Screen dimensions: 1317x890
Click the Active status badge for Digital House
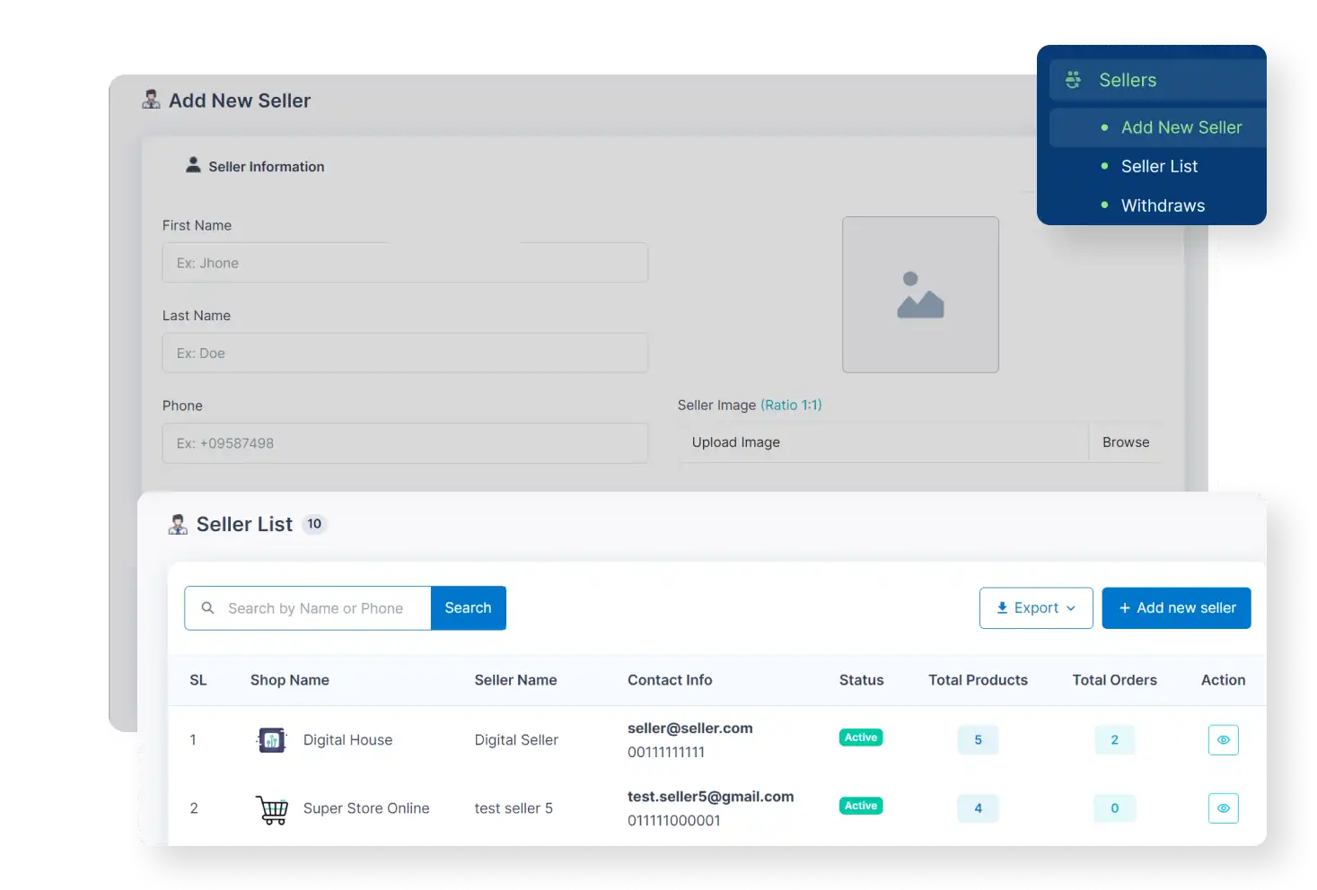click(859, 737)
